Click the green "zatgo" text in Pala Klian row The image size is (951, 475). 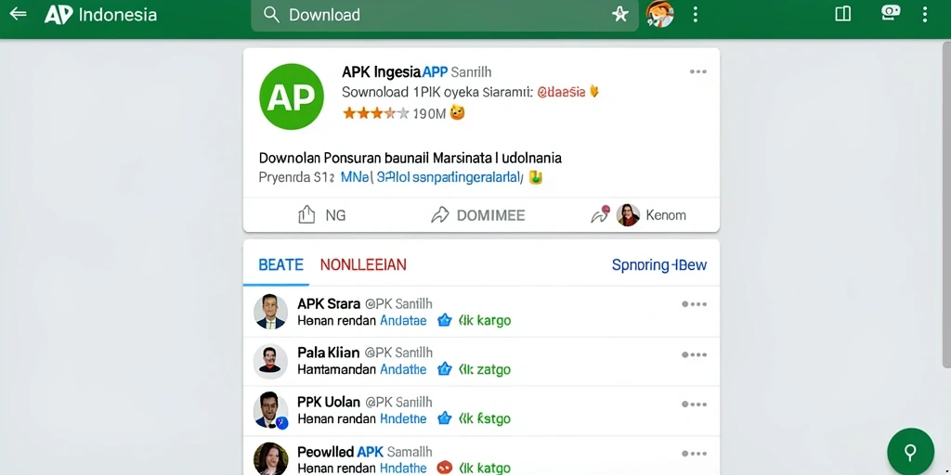(493, 369)
